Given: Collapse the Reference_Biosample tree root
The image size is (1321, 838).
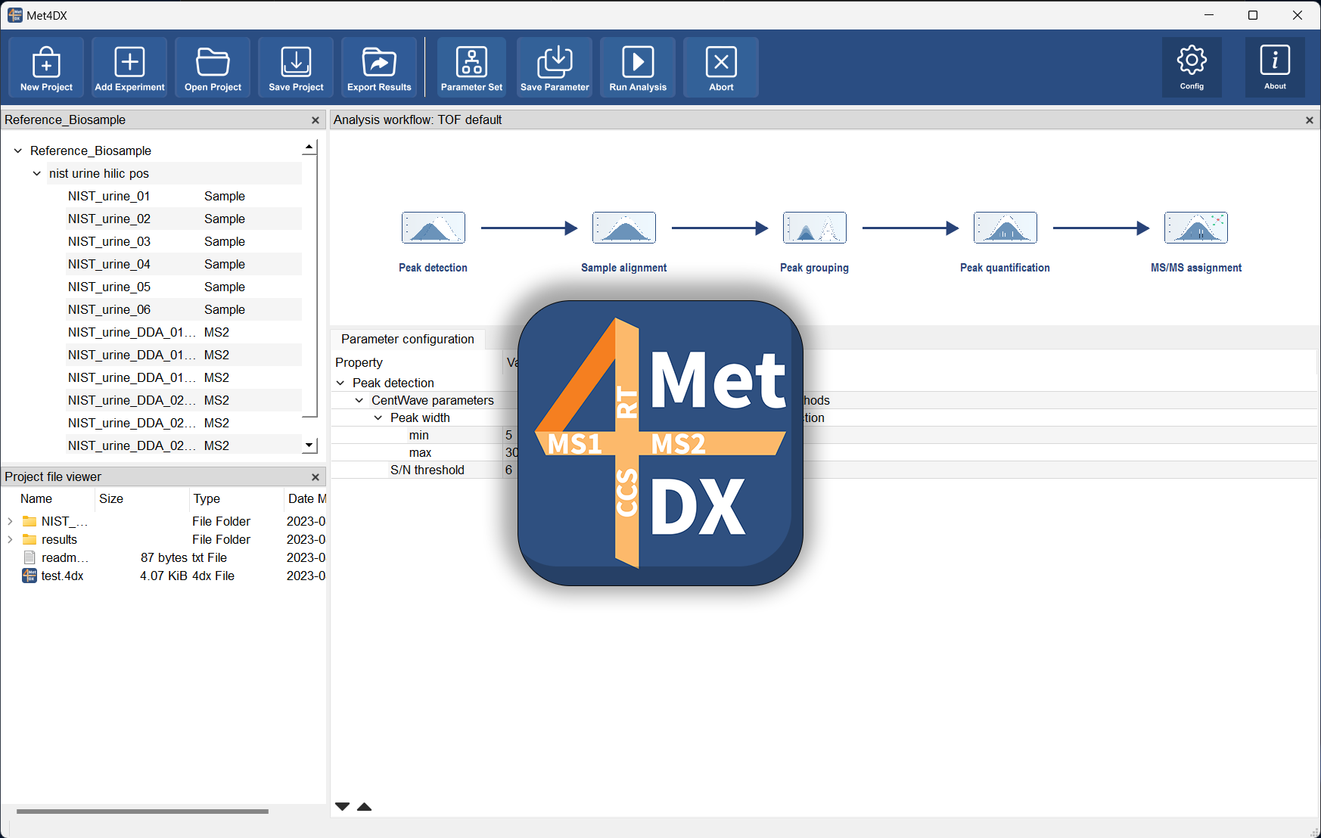Looking at the screenshot, I should click(18, 151).
